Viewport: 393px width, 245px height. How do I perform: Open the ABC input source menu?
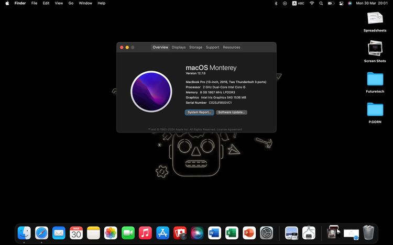(298, 3)
